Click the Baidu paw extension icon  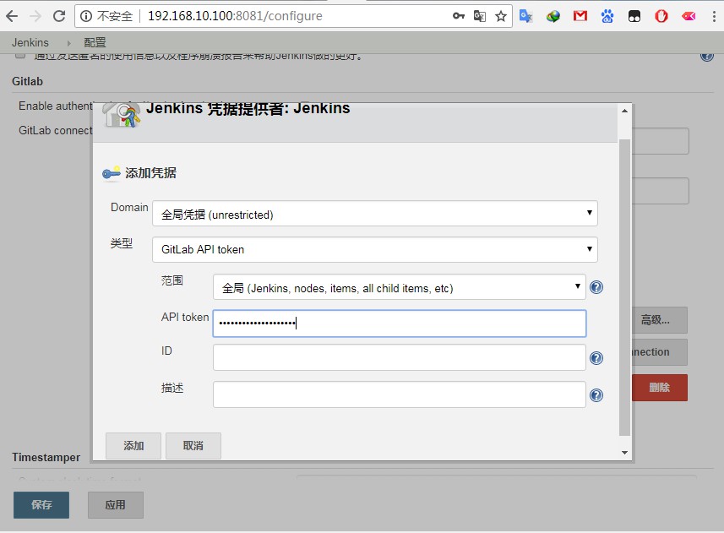pos(607,16)
